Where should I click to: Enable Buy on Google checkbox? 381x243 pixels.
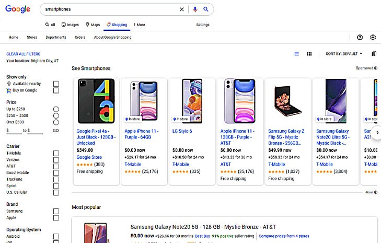(x=56, y=90)
